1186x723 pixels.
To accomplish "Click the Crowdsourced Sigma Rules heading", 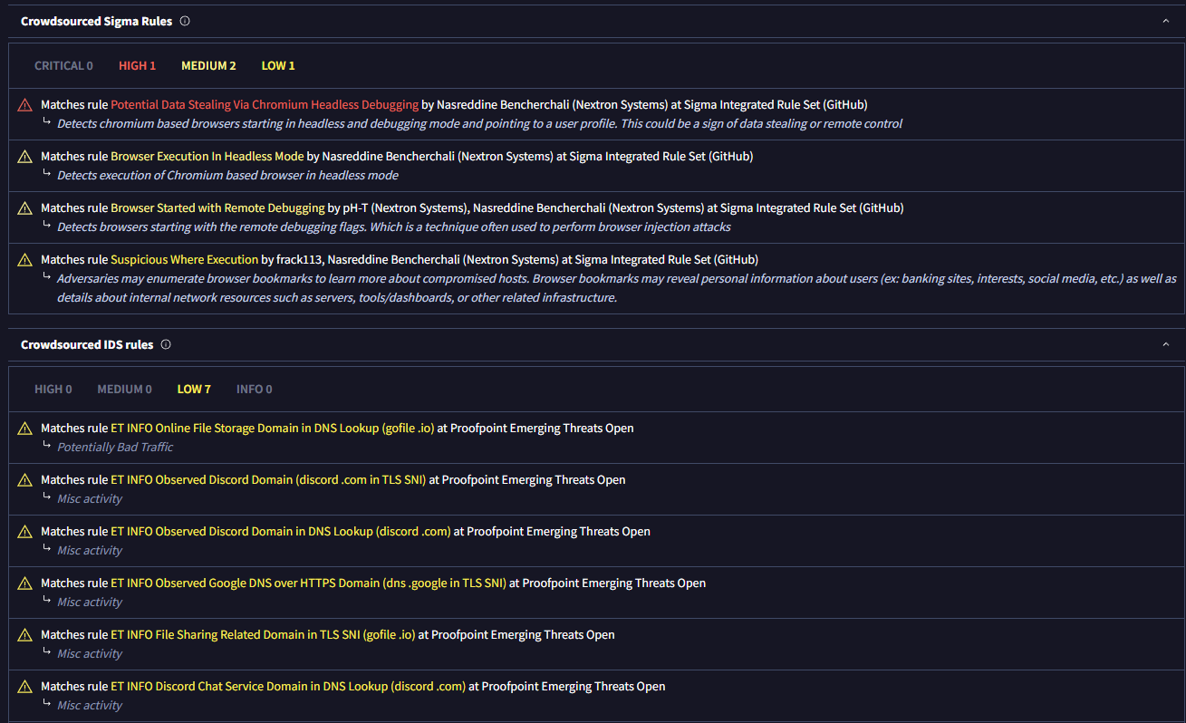I will pyautogui.click(x=96, y=21).
